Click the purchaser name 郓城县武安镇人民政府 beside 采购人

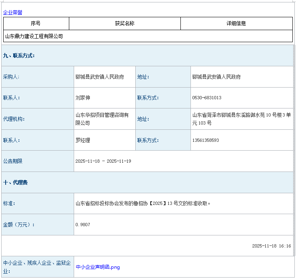click(99, 77)
